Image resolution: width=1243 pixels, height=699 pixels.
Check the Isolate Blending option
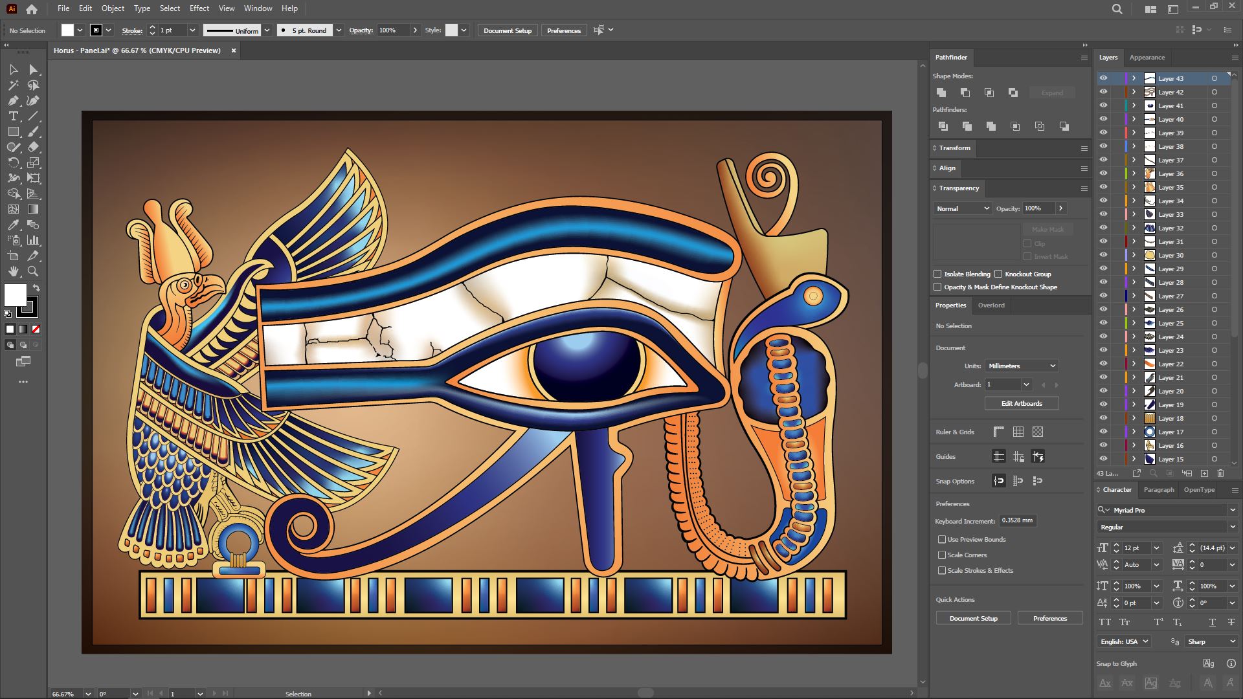pos(937,274)
